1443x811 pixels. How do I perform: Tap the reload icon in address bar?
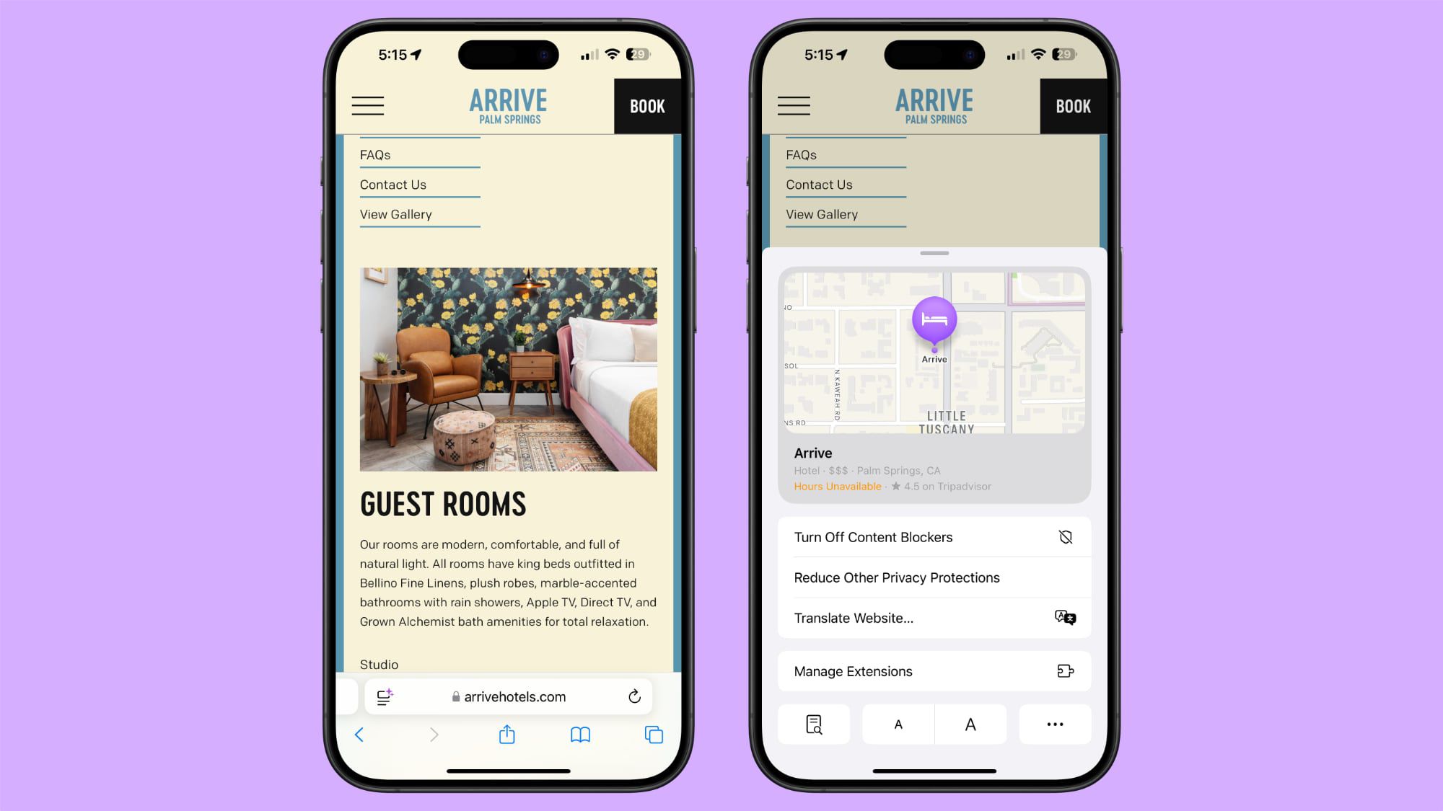[636, 696]
